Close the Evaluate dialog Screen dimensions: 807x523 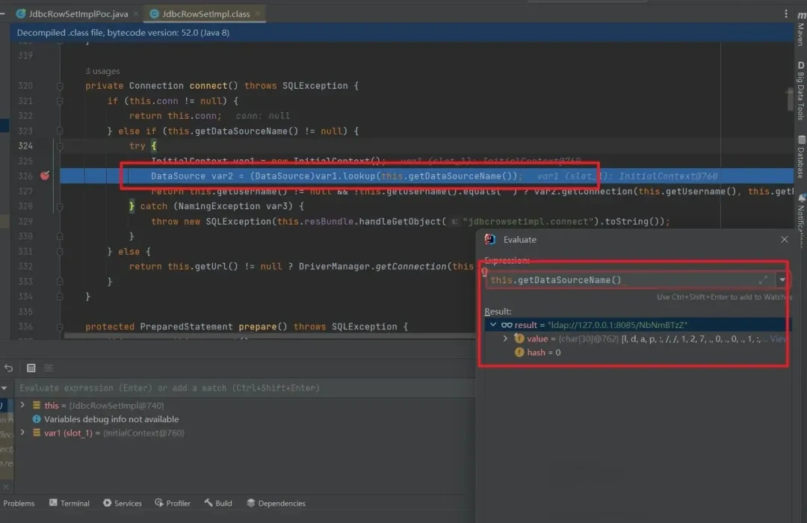[x=785, y=239]
